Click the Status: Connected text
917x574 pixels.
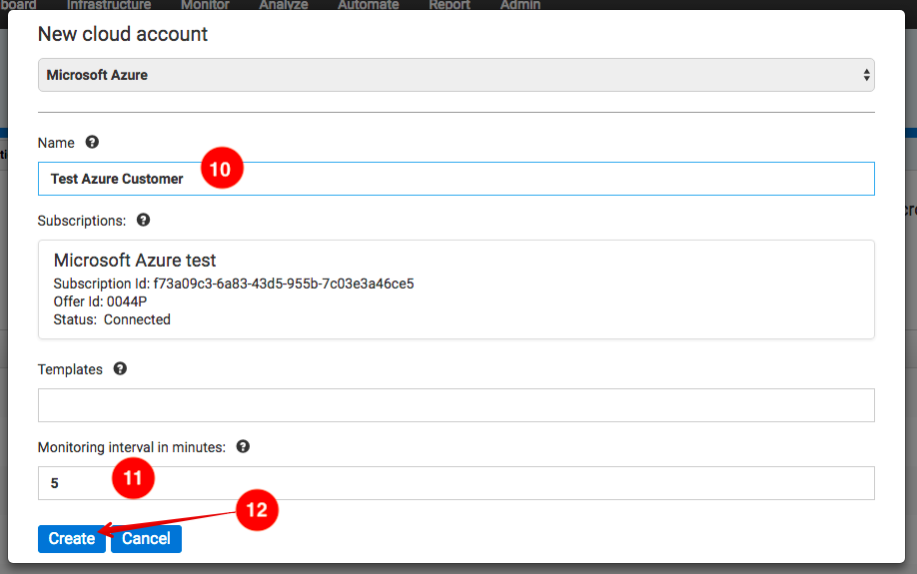click(112, 319)
